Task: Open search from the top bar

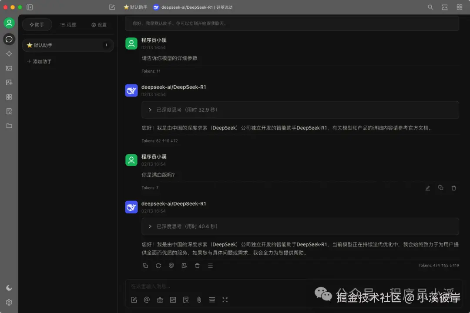Action: (x=430, y=7)
